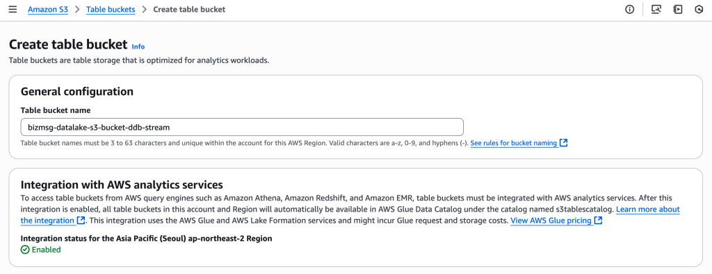
Task: Select 'Create table bucket' breadcrumb text
Action: 189,10
